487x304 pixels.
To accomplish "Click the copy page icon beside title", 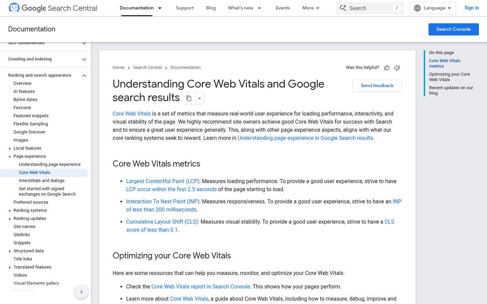I will tap(189, 98).
